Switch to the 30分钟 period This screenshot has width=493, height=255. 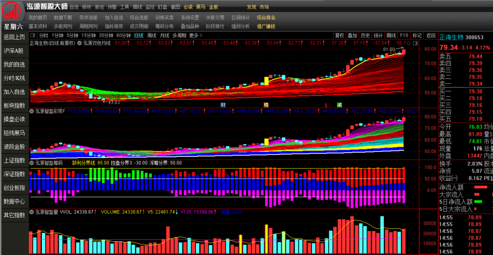click(106, 35)
